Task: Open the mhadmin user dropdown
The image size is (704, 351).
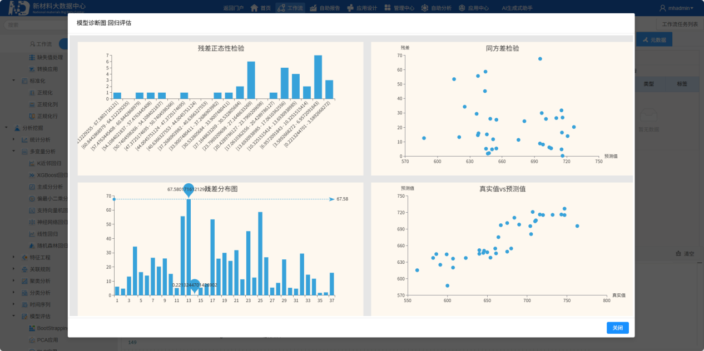Action: click(x=676, y=8)
